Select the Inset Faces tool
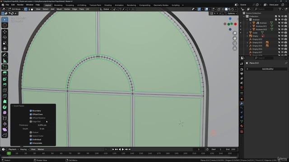Image resolution: width=289 pixels, height=162 pixels. (5, 79)
